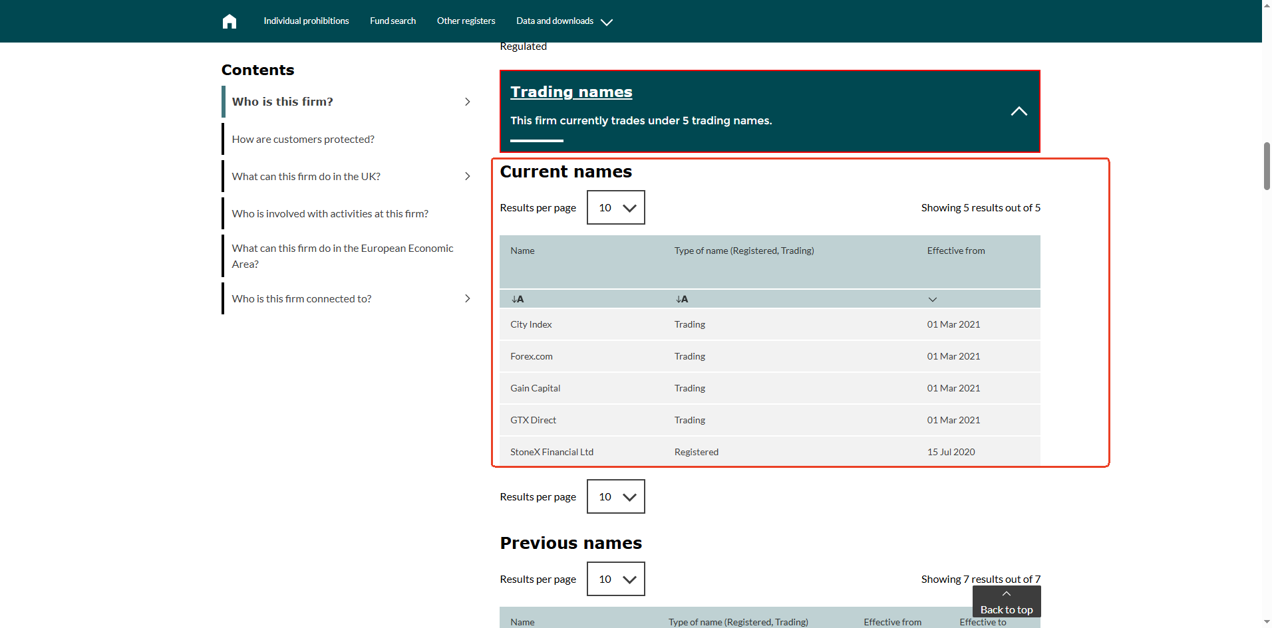Click the home icon in navigation bar
Image resolution: width=1272 pixels, height=628 pixels.
click(230, 21)
